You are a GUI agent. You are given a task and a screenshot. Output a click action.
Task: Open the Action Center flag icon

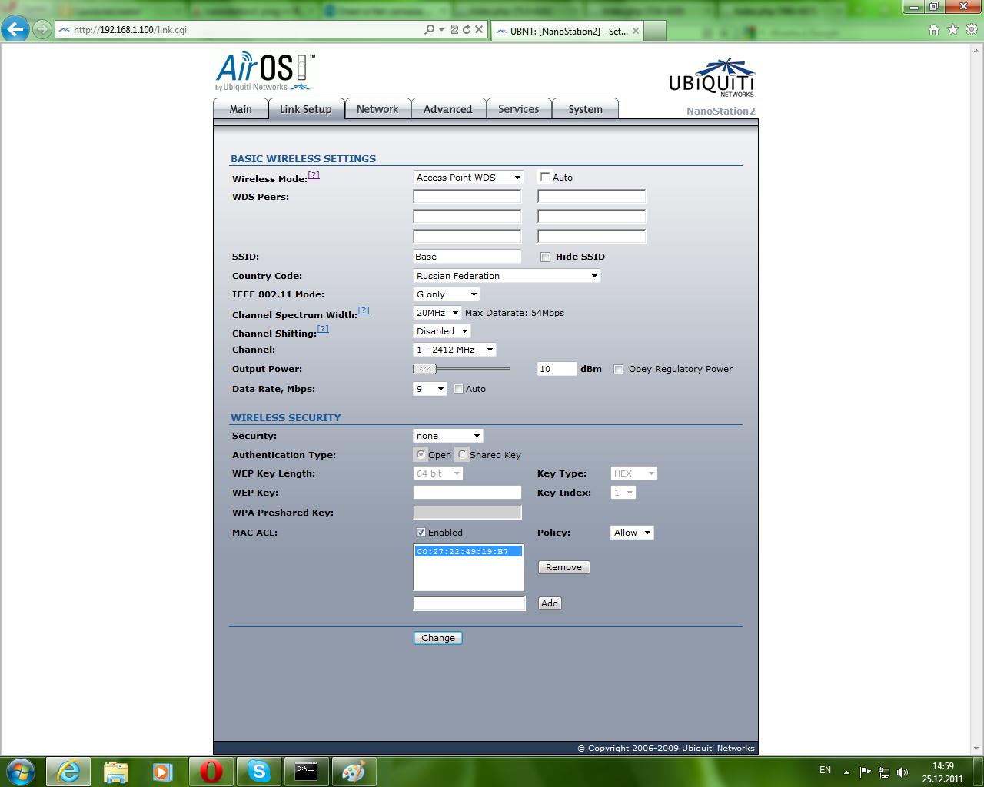pyautogui.click(x=866, y=772)
